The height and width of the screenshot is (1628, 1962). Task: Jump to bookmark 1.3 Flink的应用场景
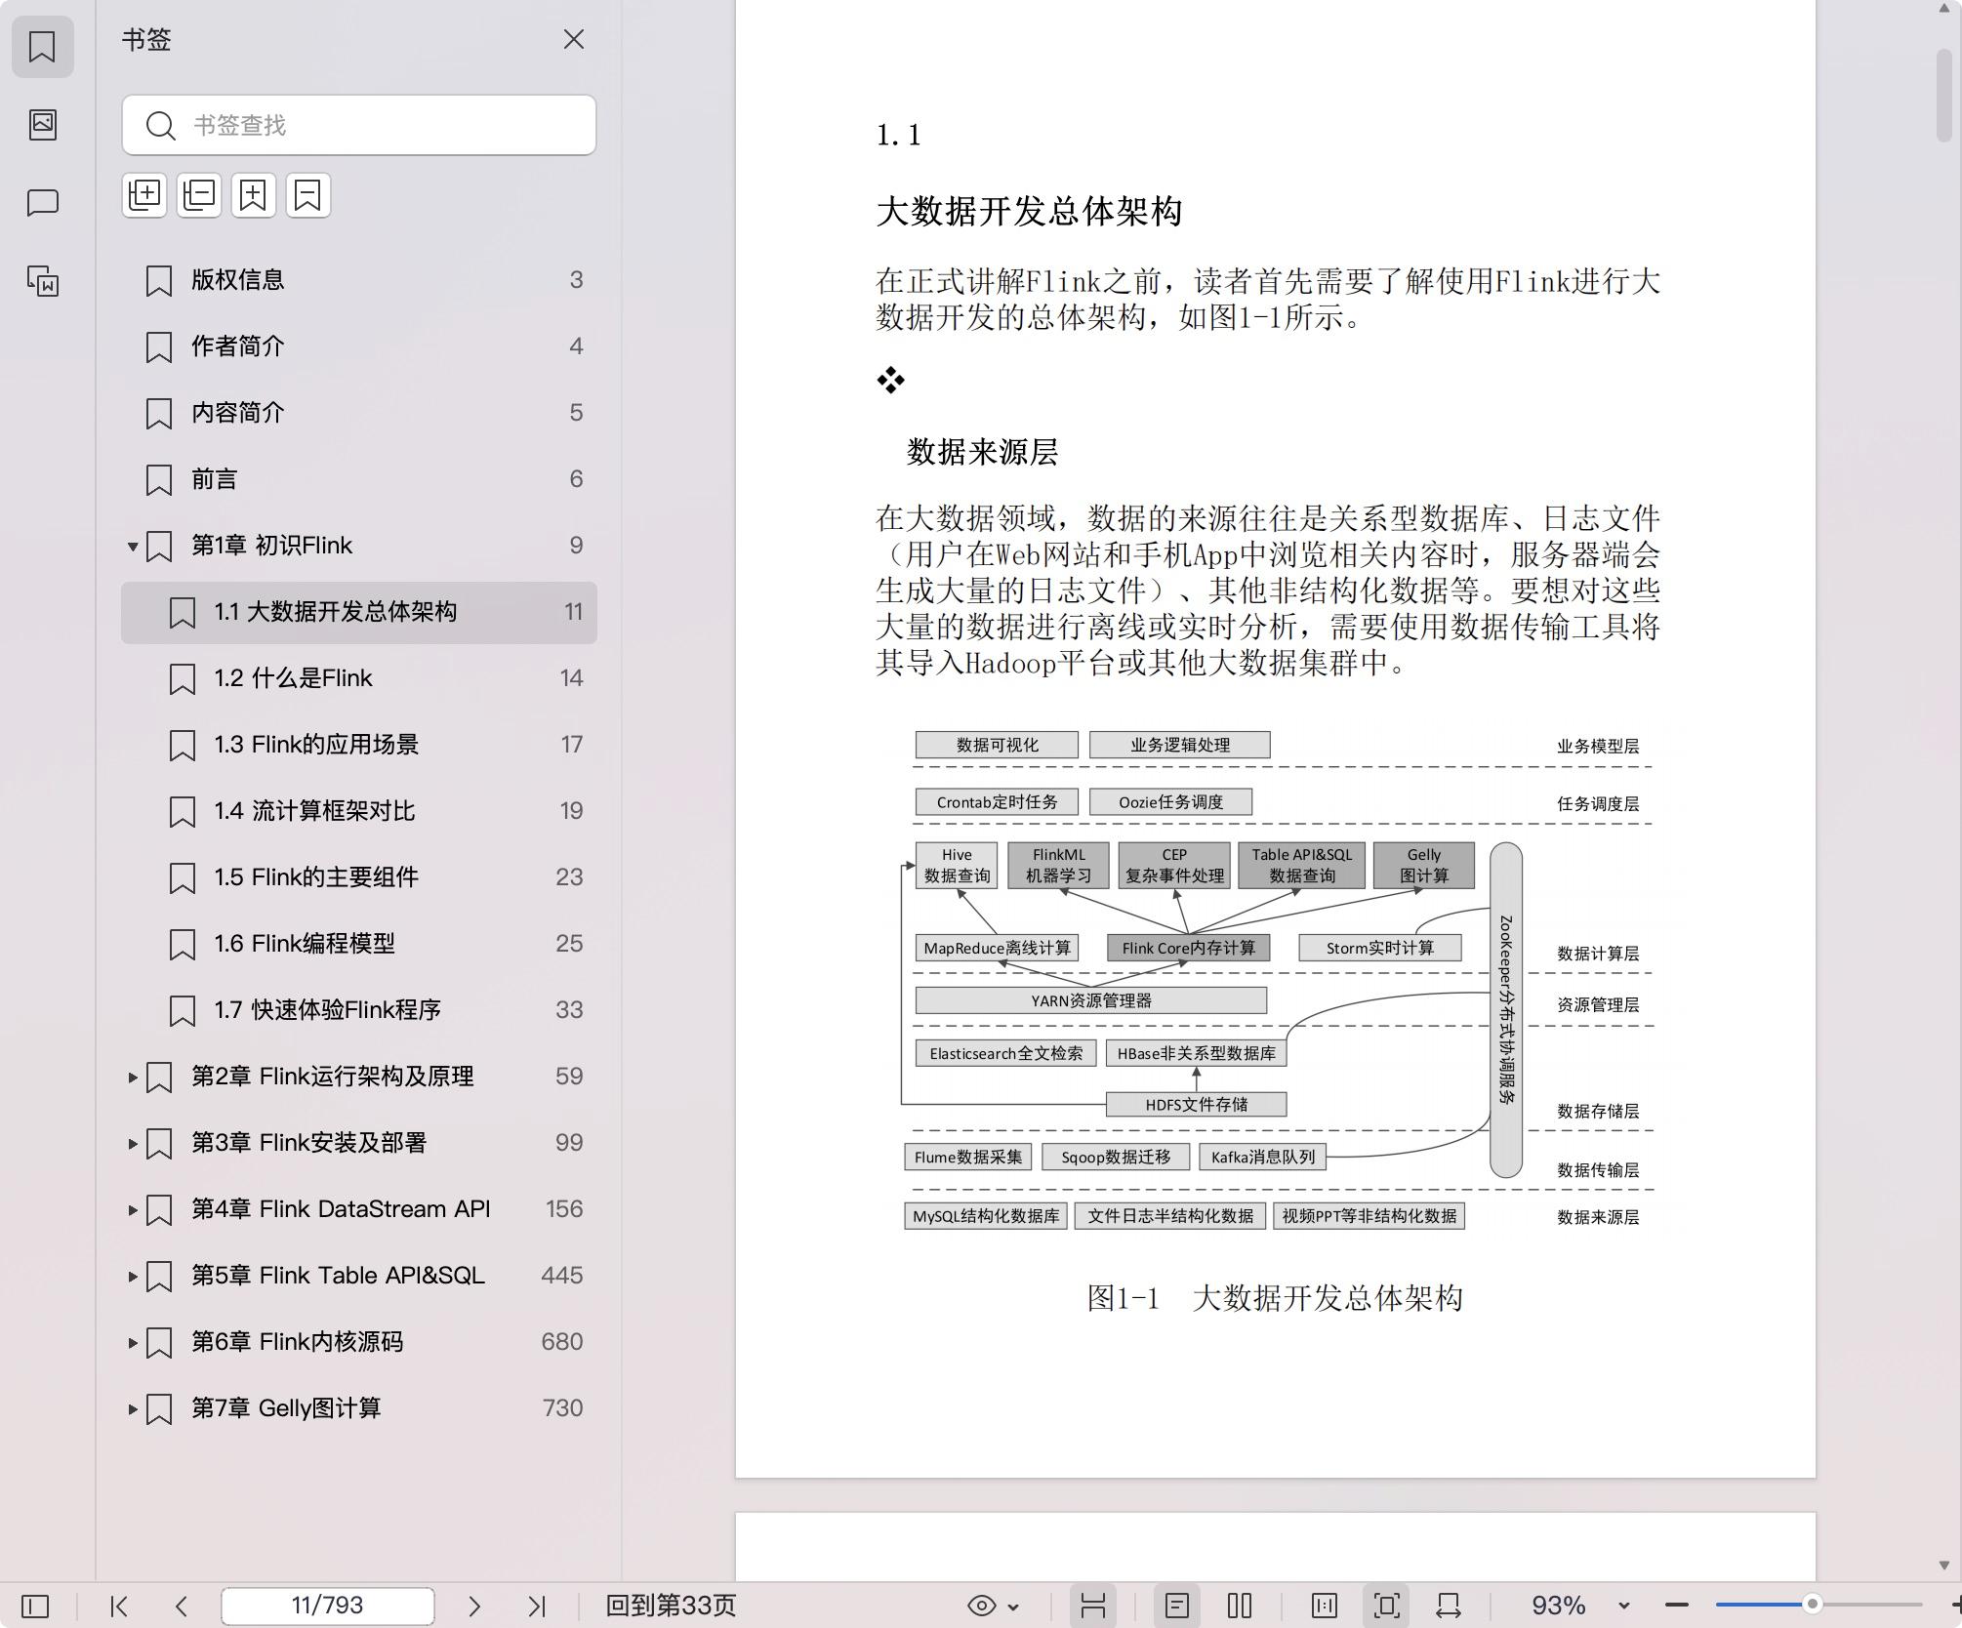click(x=359, y=745)
